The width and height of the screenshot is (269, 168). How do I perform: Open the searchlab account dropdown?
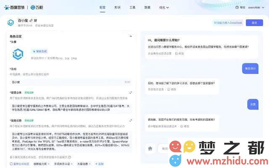[x=256, y=8]
